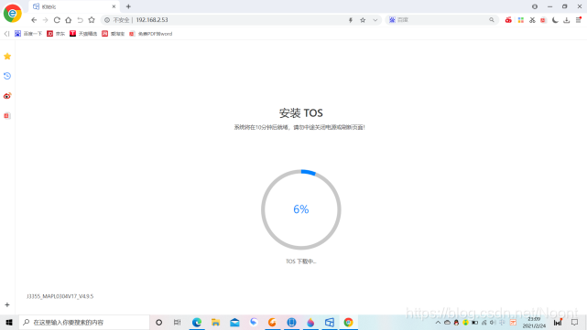Open the 天猫精选 bookmark
Screen dimensions: 587x330
click(83, 34)
